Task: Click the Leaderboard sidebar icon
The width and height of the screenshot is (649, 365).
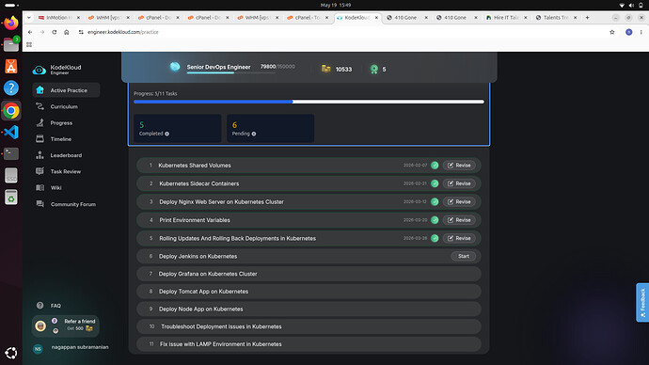Action: (40, 155)
